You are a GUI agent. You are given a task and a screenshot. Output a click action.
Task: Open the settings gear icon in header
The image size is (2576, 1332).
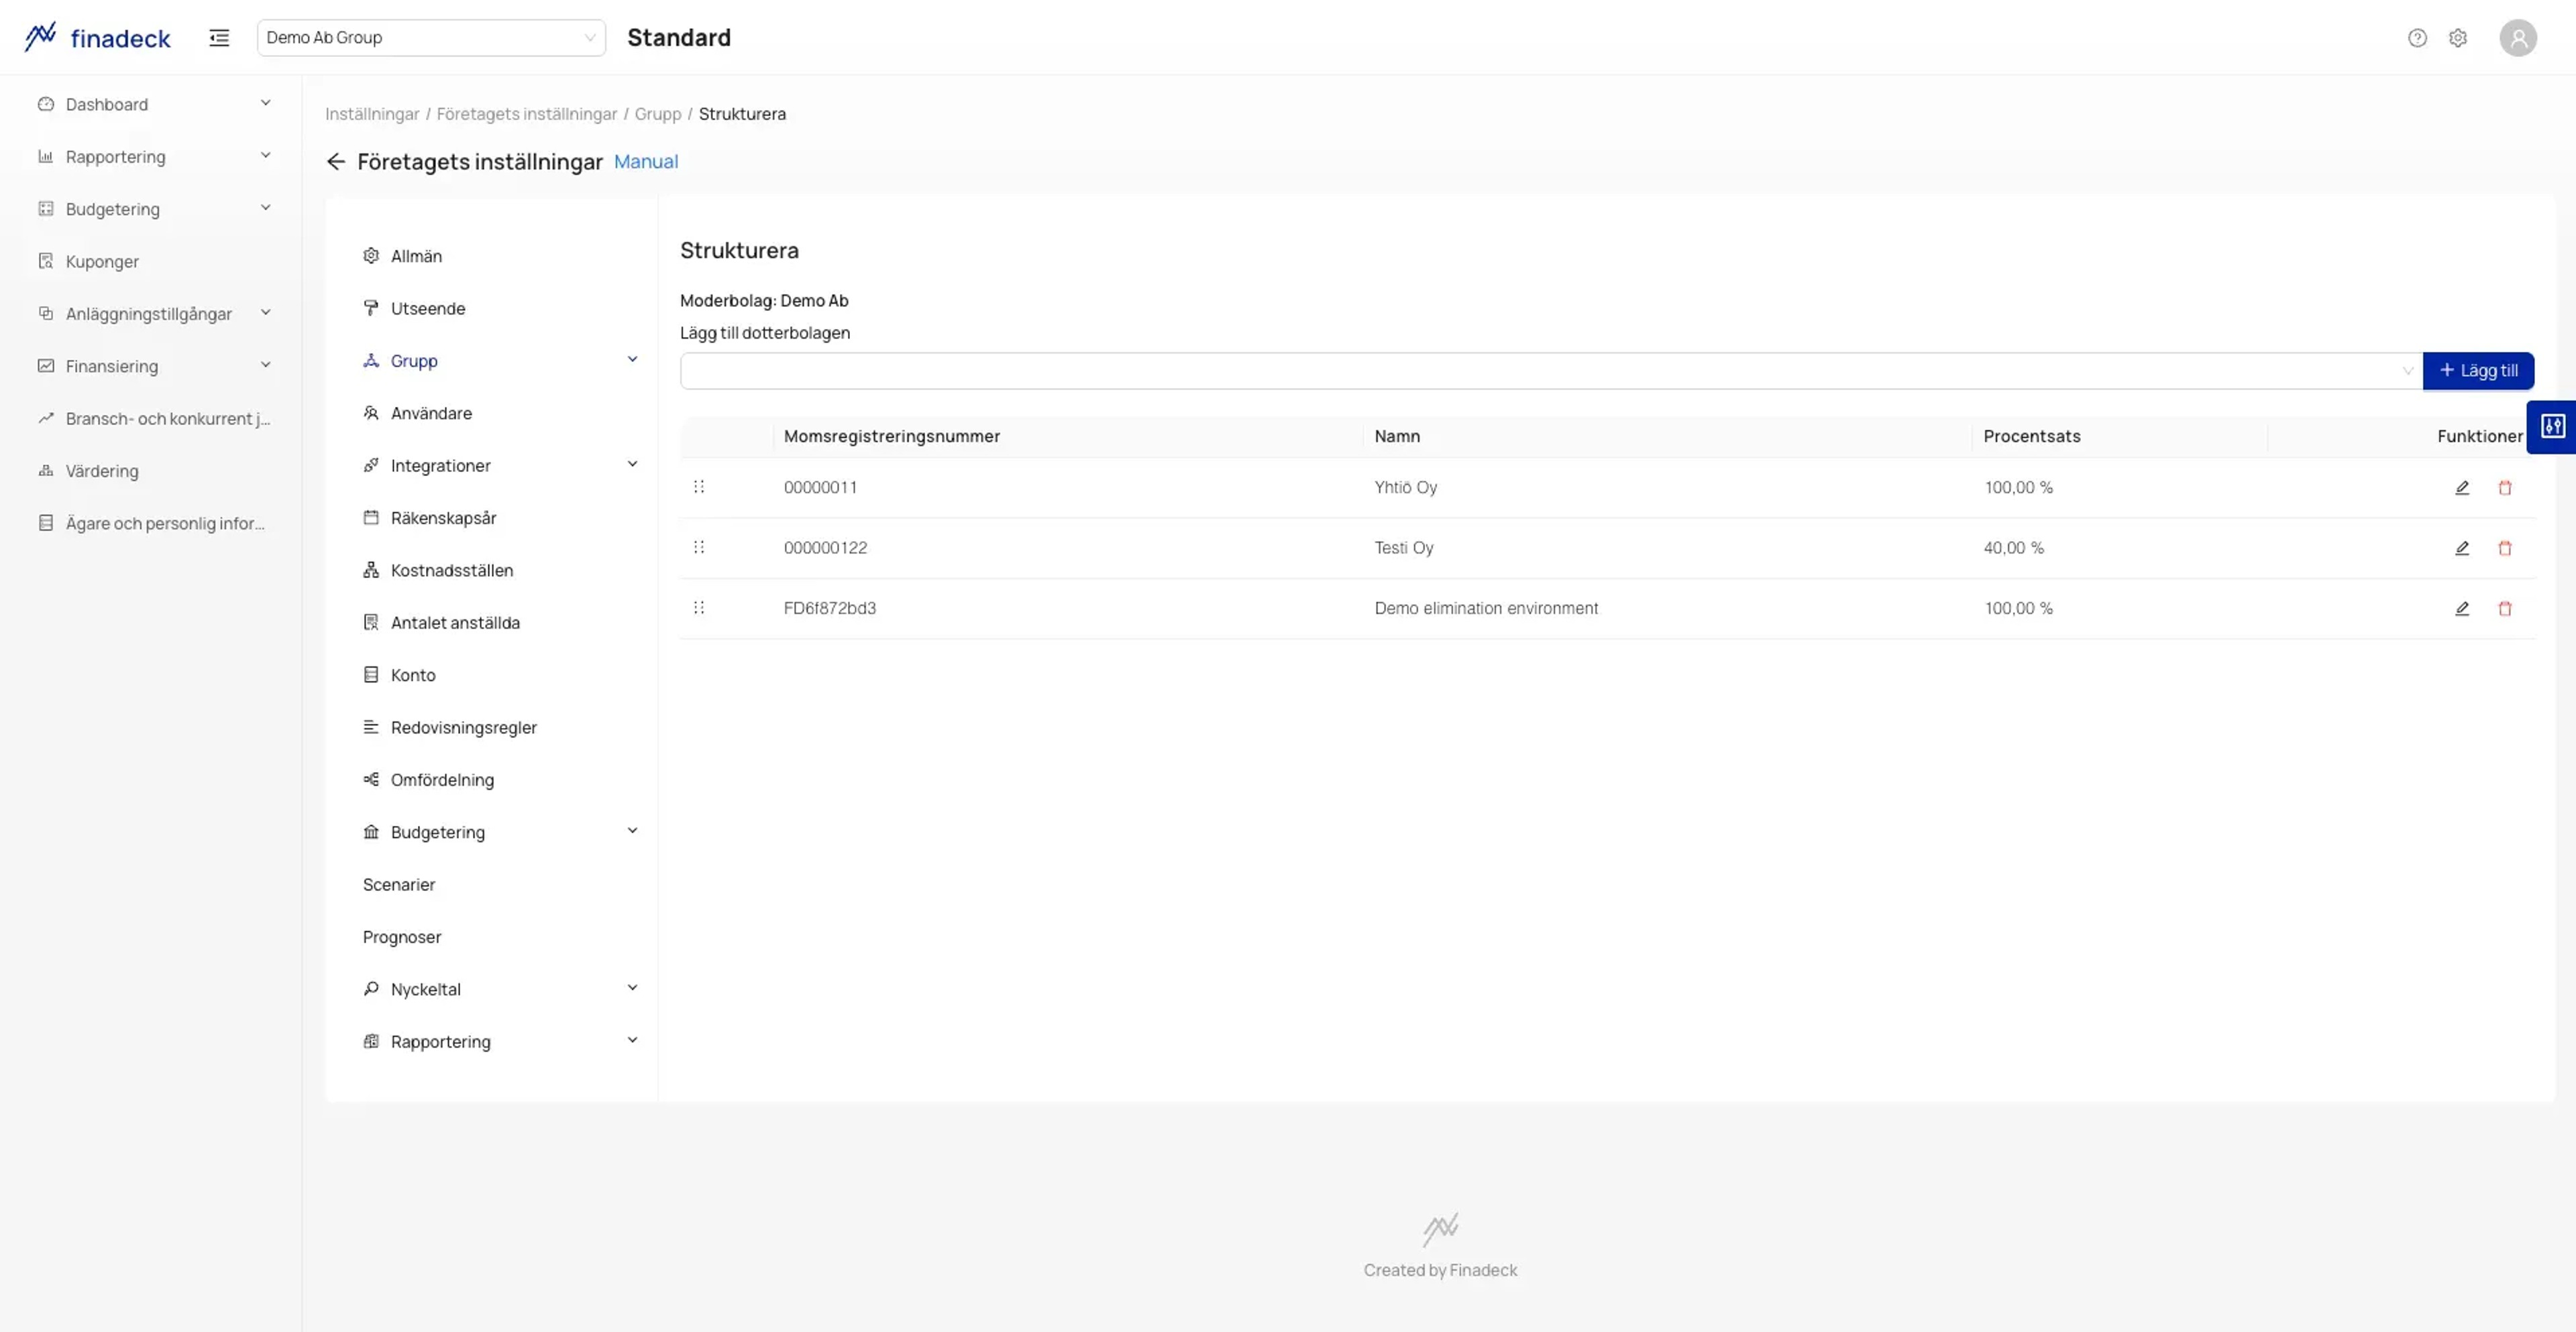pos(2458,38)
